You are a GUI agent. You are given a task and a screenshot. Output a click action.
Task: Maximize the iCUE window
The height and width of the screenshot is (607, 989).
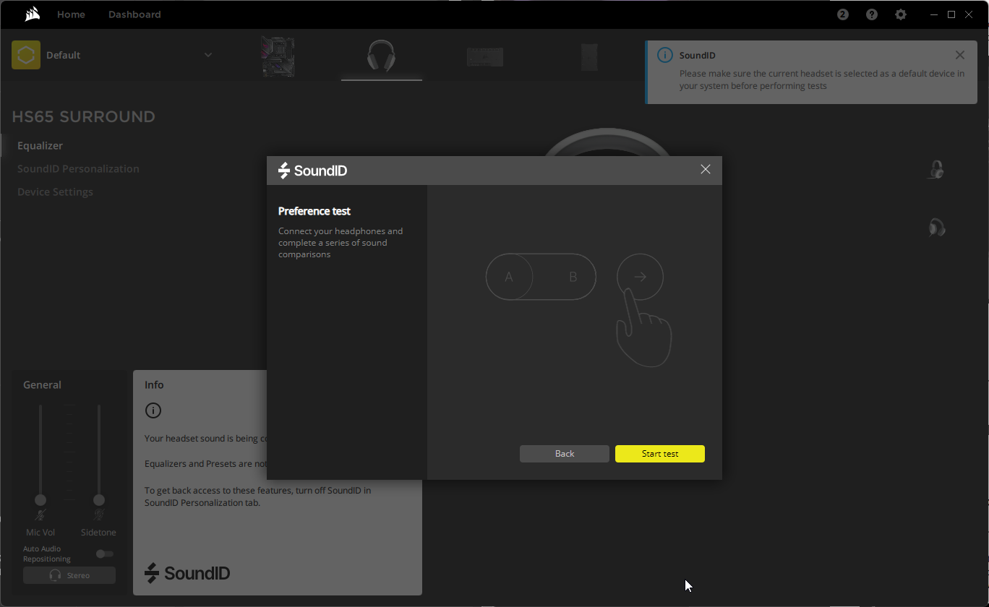[x=951, y=14]
